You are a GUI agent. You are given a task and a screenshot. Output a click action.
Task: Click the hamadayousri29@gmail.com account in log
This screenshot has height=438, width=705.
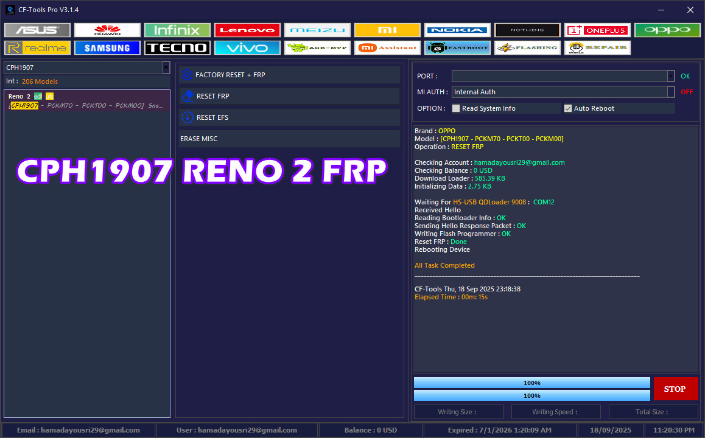(519, 162)
